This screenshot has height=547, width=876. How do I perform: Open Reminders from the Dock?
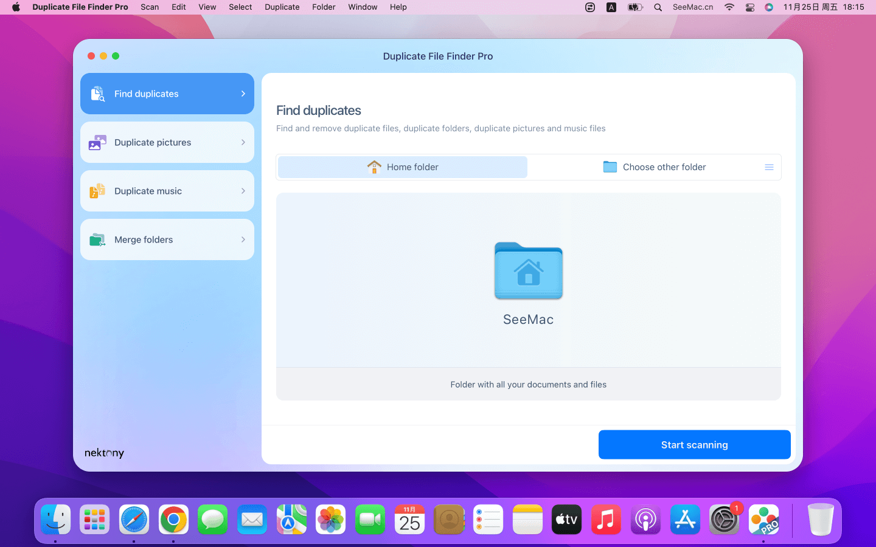pos(488,520)
